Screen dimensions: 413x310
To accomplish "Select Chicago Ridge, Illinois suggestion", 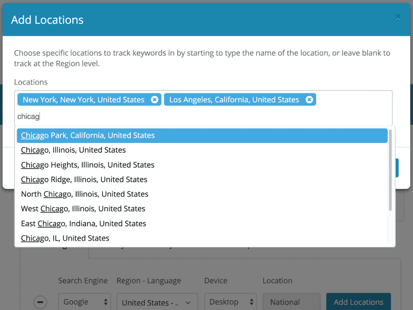I will tap(84, 180).
